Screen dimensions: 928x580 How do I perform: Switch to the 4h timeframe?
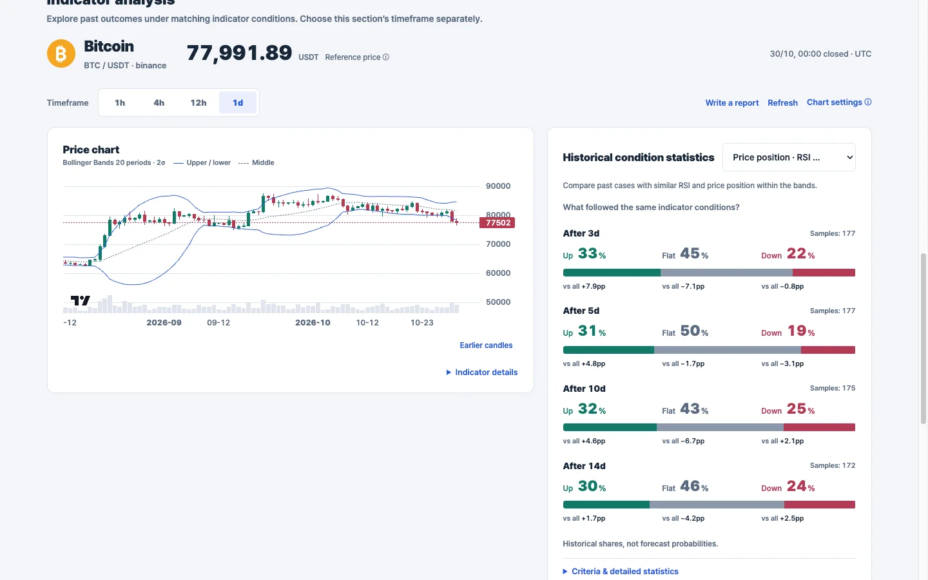click(159, 102)
